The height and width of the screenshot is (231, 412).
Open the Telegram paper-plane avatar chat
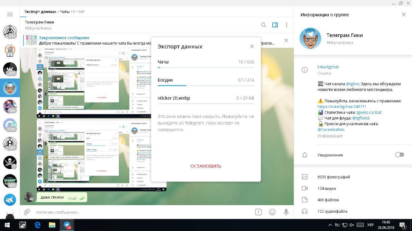click(x=10, y=200)
